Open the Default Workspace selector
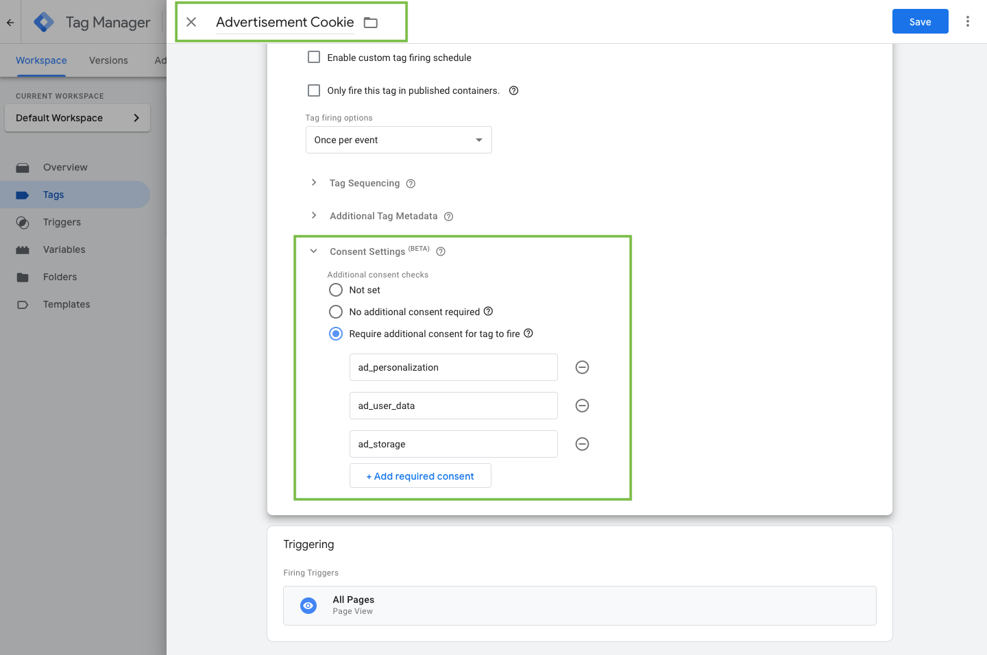 (x=77, y=118)
